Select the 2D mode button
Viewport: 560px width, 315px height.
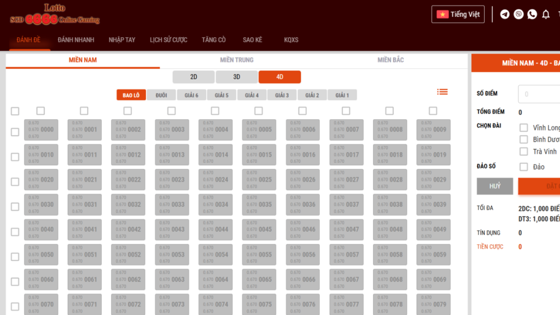click(x=194, y=77)
